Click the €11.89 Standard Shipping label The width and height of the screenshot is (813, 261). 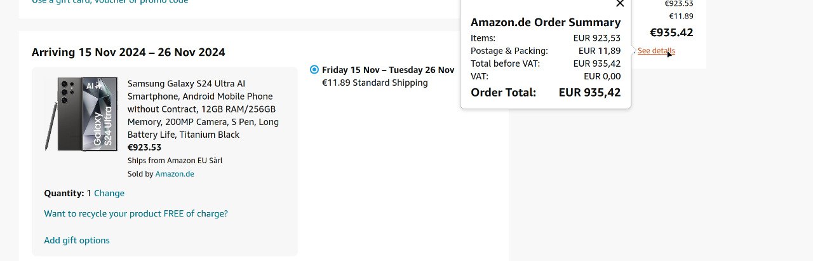pyautogui.click(x=375, y=83)
